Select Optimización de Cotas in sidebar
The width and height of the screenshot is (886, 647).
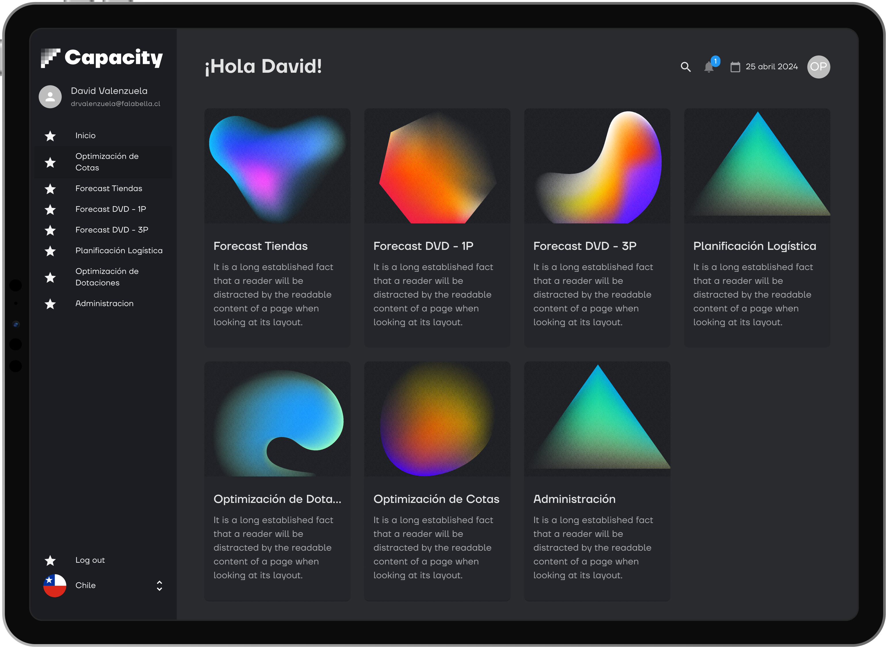[x=106, y=162]
